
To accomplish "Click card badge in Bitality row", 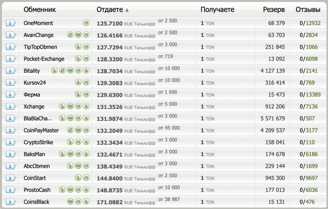I will tap(70, 70).
